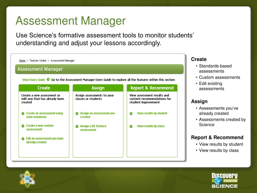Screen dimensions: 257x193
Task: Open Teacher Center in the breadcrumb
Action: pos(38,61)
